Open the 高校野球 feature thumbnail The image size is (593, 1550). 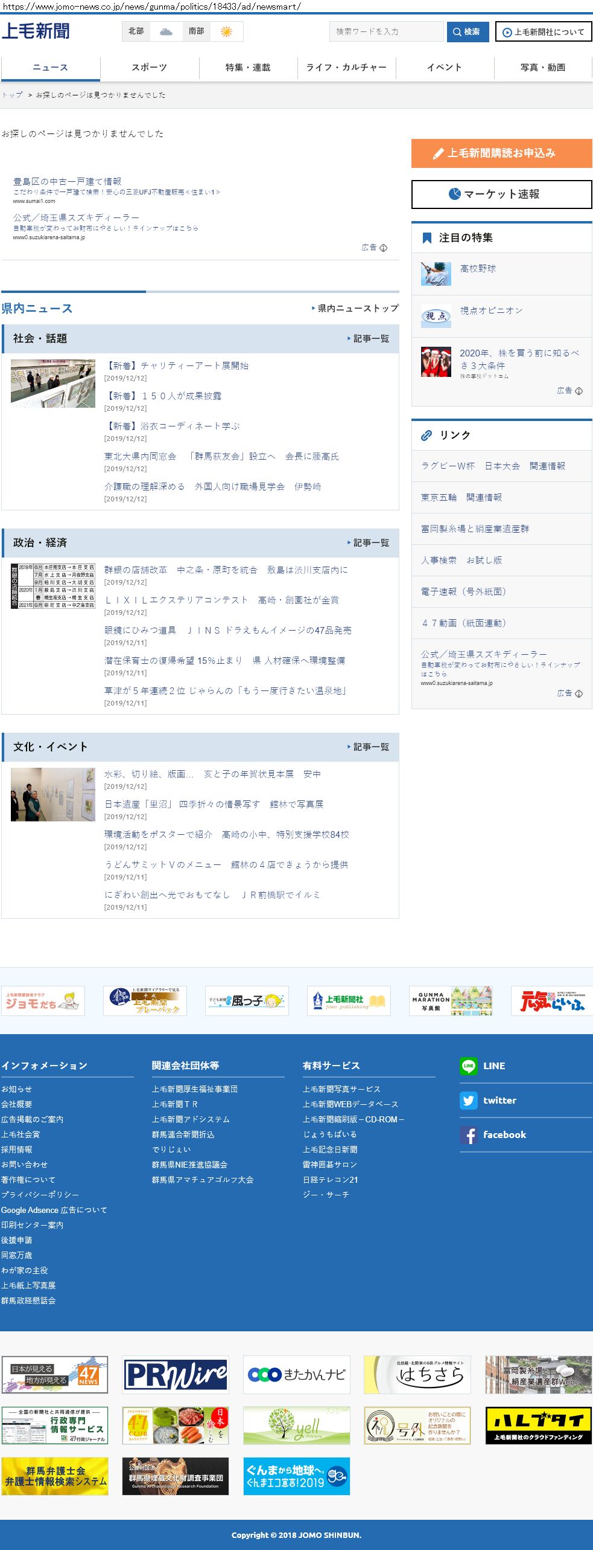[x=436, y=274]
